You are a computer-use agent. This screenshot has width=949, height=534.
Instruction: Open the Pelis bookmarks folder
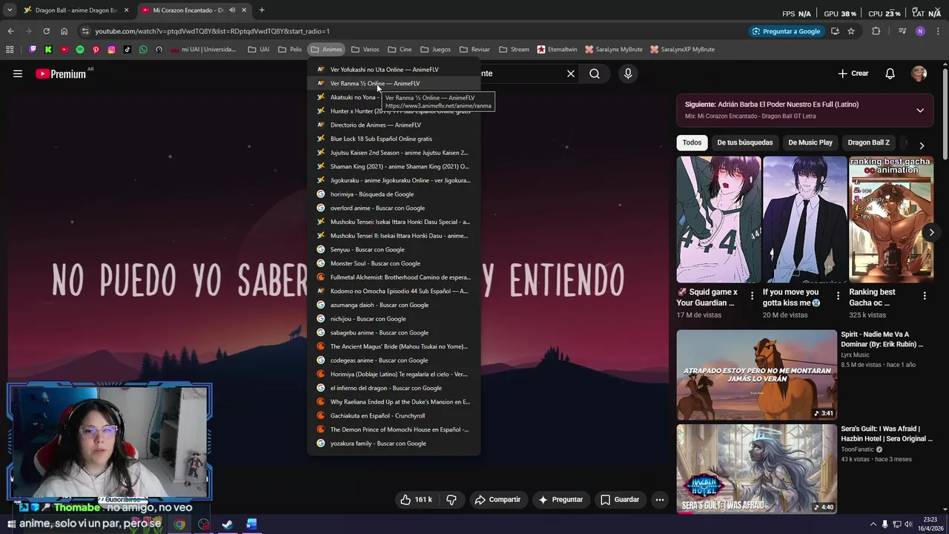coord(290,50)
